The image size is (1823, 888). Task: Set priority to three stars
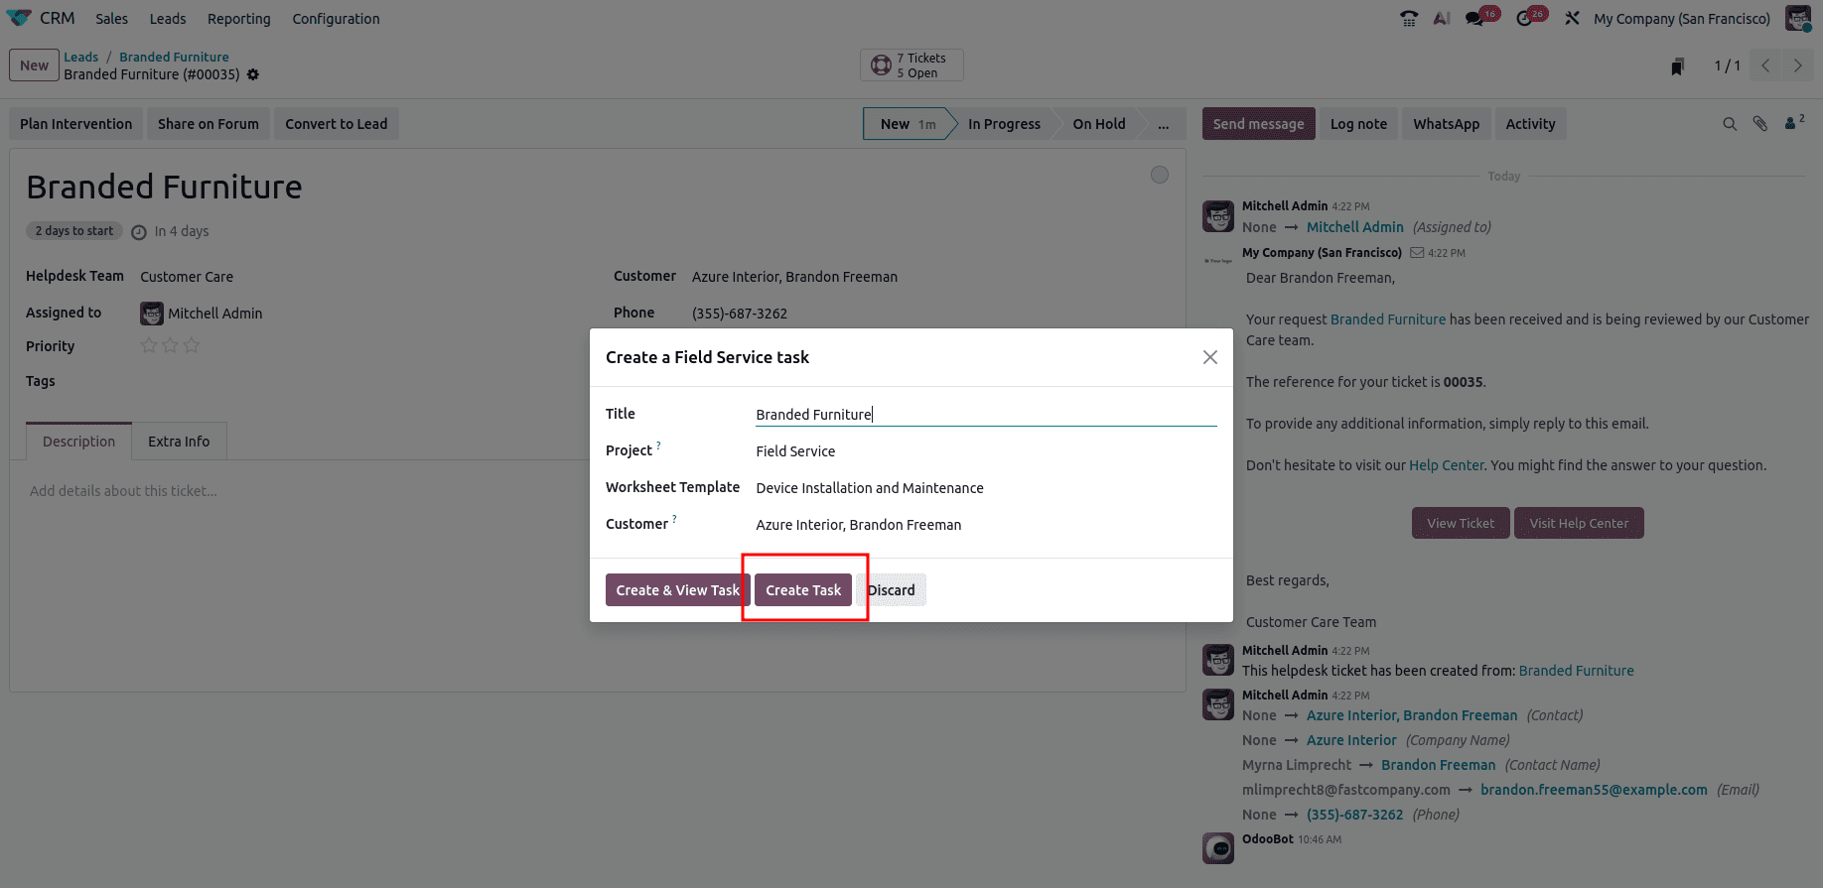coord(192,345)
